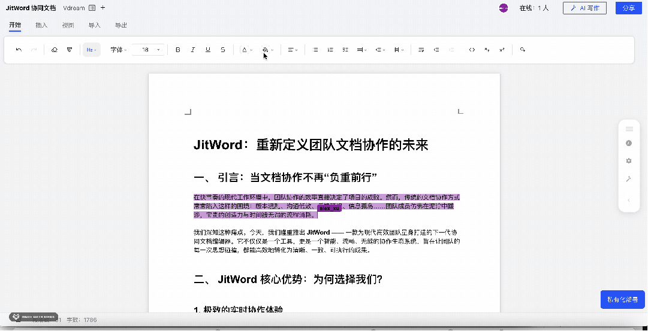
Task: Open the paragraph spacing dropdown
Action: click(x=399, y=50)
